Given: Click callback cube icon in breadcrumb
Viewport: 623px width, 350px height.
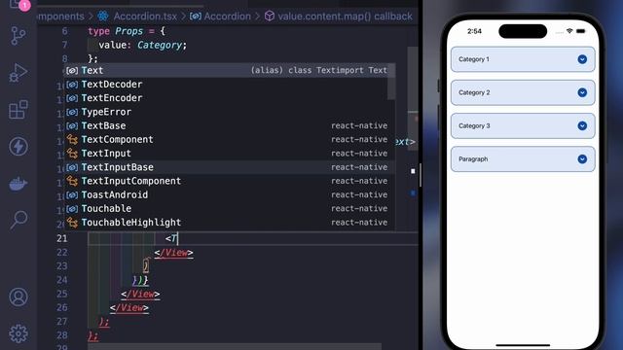Looking at the screenshot, I should [x=270, y=17].
